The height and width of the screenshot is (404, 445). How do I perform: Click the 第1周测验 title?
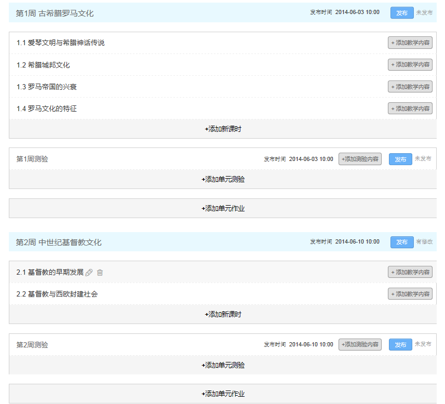click(32, 159)
